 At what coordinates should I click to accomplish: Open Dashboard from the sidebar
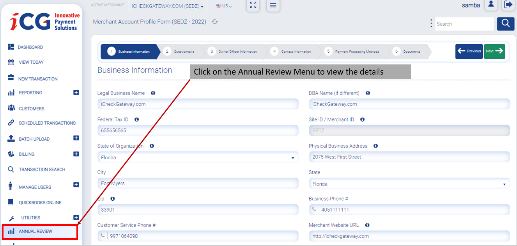pos(31,47)
